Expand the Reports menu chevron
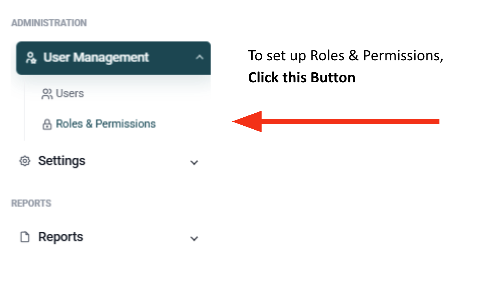 pyautogui.click(x=194, y=238)
